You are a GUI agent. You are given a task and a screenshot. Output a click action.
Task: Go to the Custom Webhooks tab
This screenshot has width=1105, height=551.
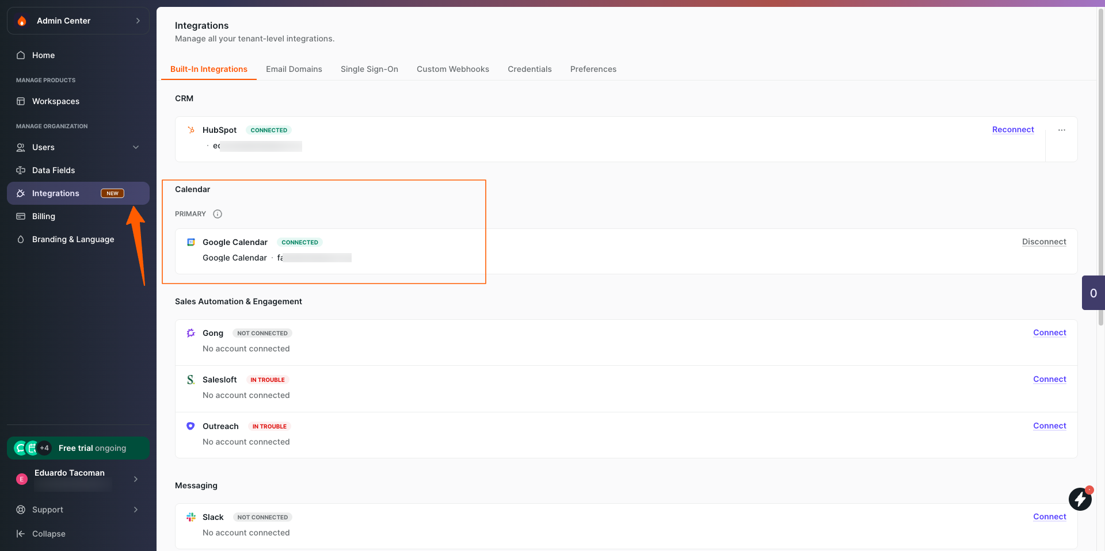[x=452, y=69]
